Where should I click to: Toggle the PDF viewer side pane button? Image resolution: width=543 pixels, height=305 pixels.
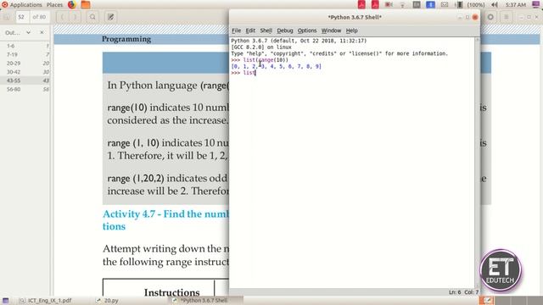tap(7, 17)
